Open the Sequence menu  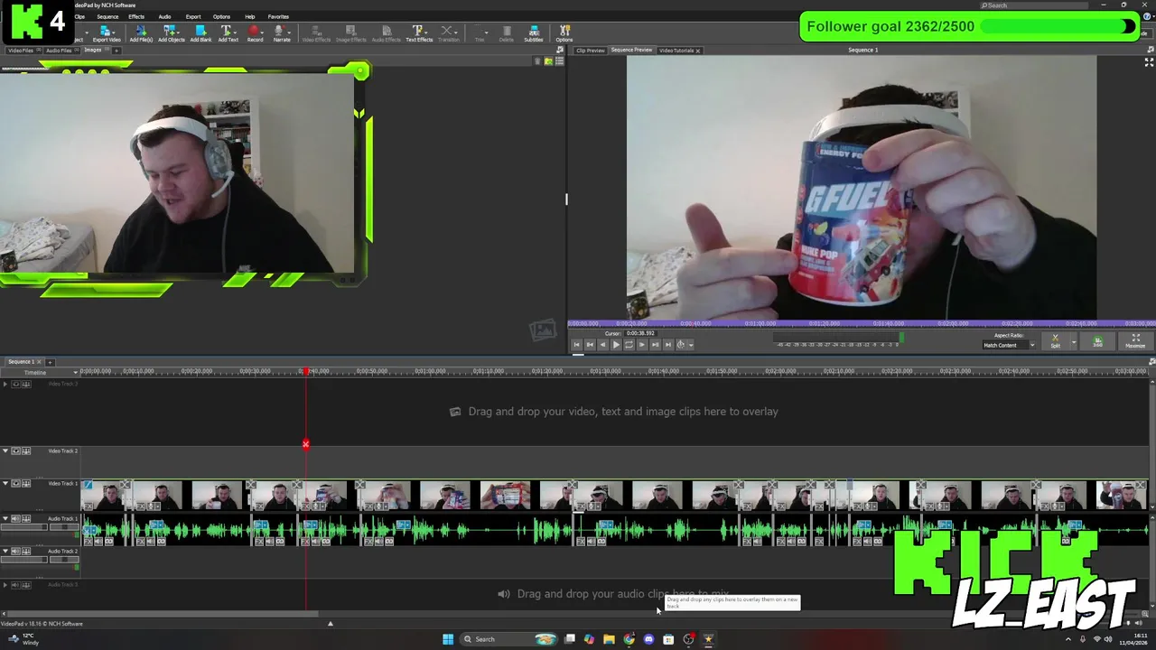coord(107,16)
